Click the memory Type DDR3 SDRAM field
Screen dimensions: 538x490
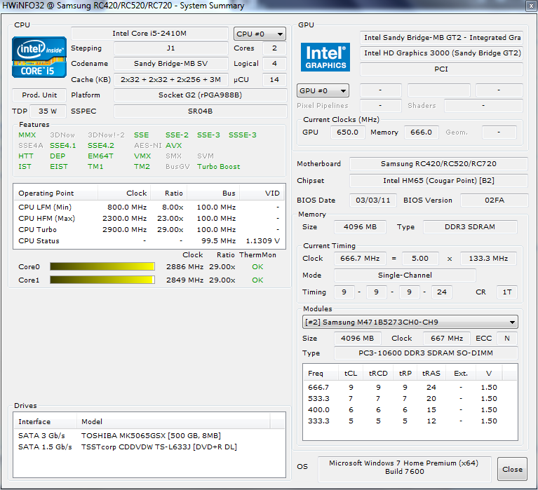point(470,227)
